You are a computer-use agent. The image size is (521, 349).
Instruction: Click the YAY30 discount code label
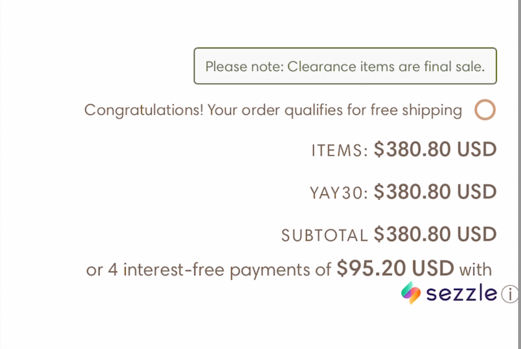(339, 193)
